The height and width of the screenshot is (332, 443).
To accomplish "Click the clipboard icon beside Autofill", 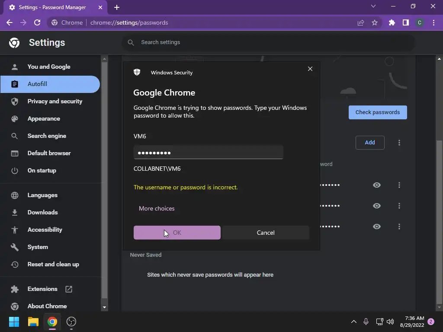I will pos(15,84).
